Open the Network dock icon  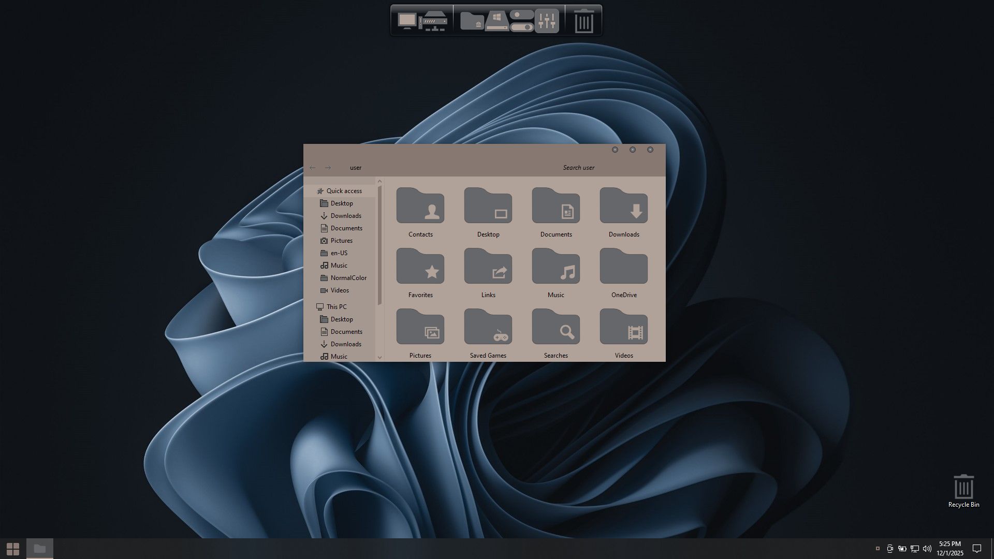[x=433, y=21]
